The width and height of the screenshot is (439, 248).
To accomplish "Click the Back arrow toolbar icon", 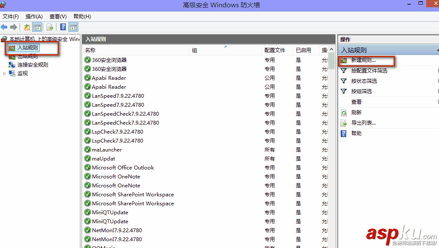I will click(x=4, y=27).
